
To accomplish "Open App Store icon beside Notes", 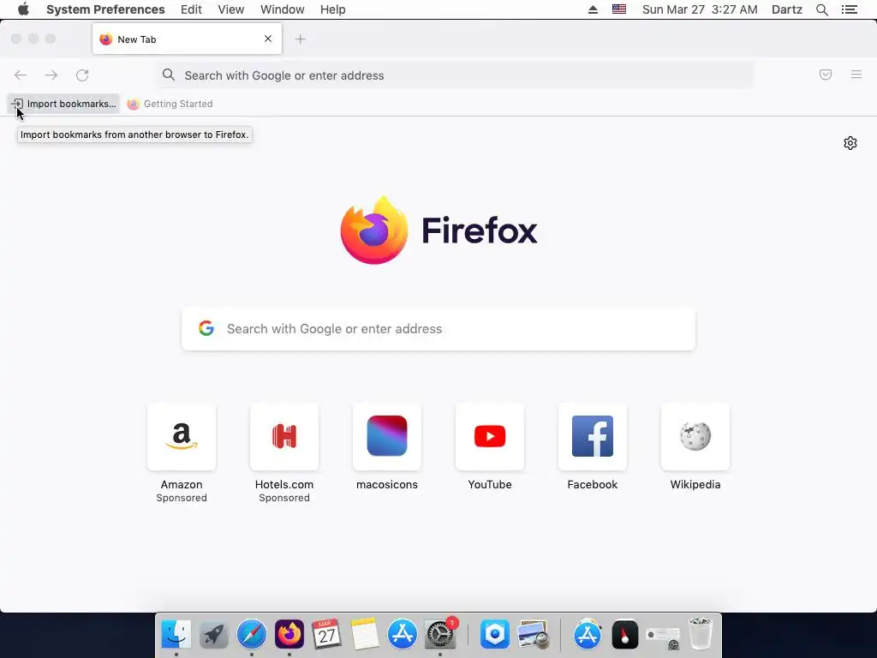I will [403, 634].
